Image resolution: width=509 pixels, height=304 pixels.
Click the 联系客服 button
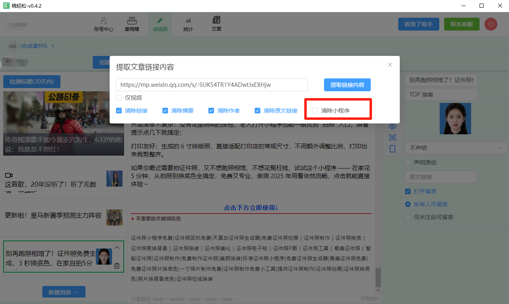coord(461,24)
